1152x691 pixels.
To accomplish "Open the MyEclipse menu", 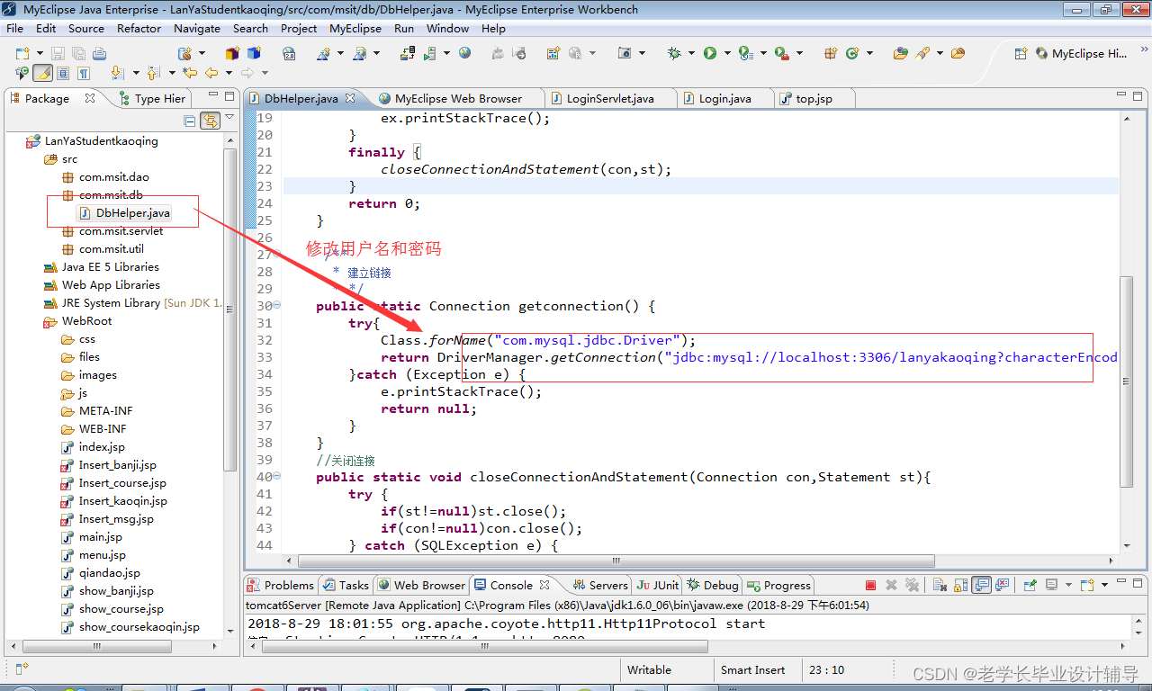I will pos(355,28).
